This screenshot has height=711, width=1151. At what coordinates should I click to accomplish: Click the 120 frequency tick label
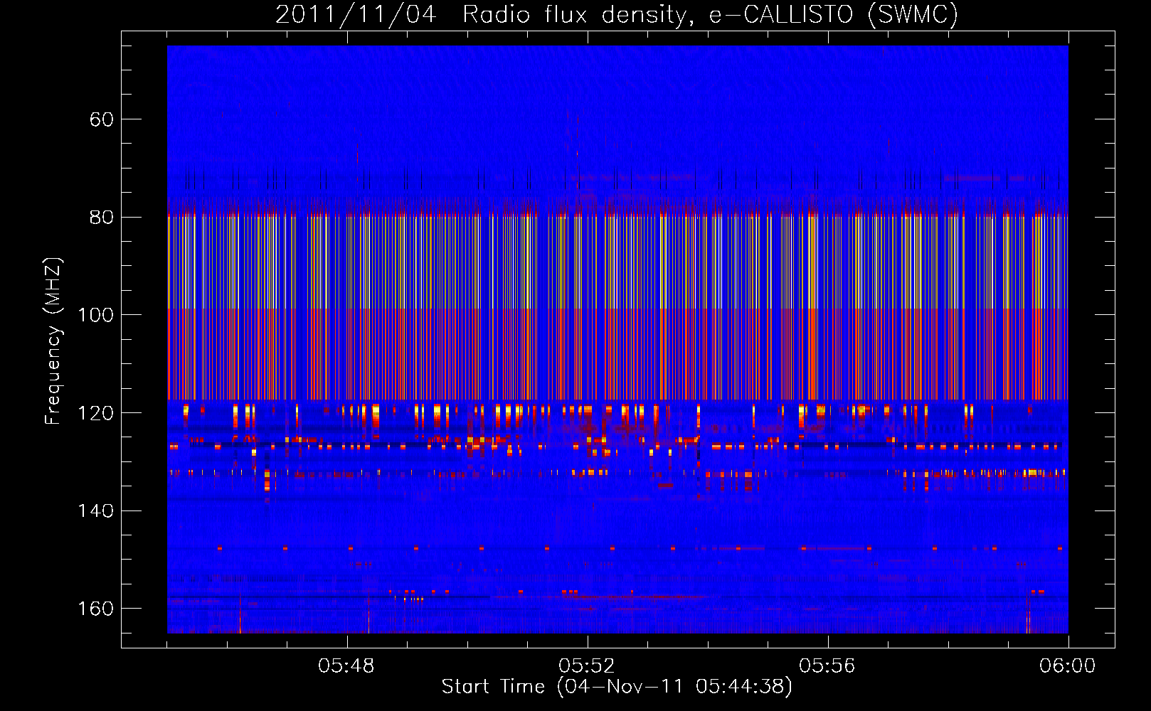[x=96, y=413]
